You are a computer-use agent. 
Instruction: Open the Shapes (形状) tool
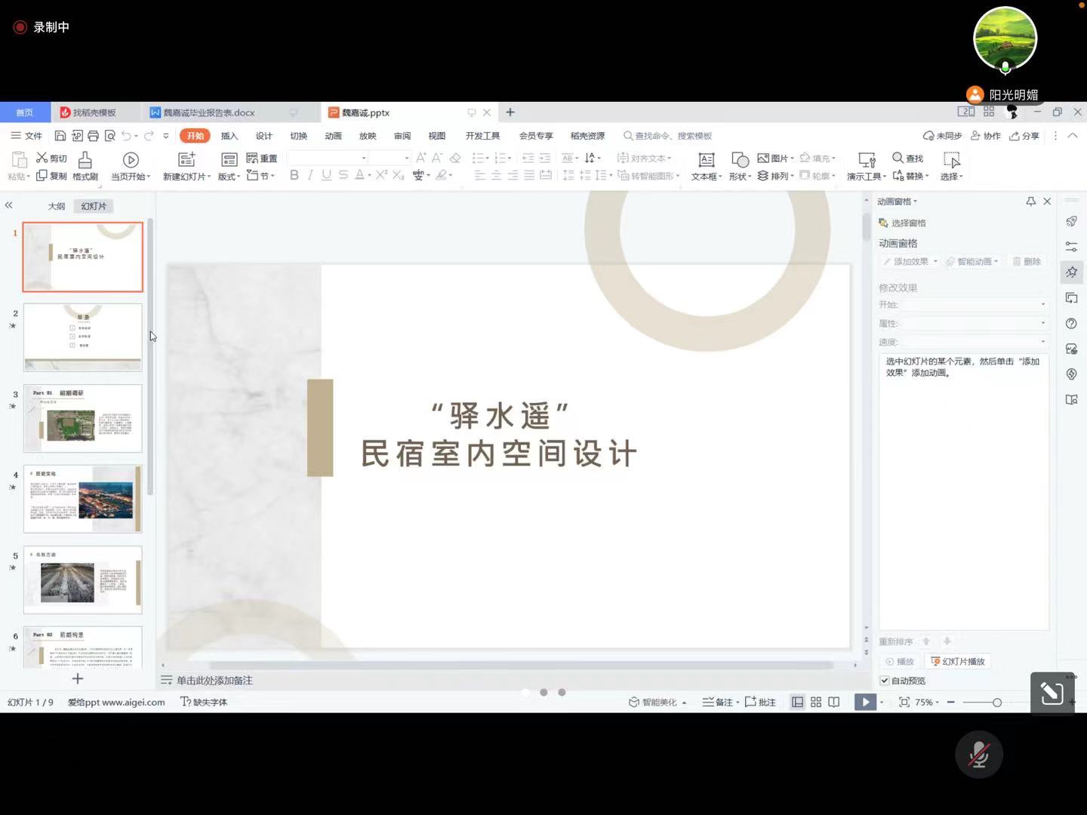pos(740,160)
